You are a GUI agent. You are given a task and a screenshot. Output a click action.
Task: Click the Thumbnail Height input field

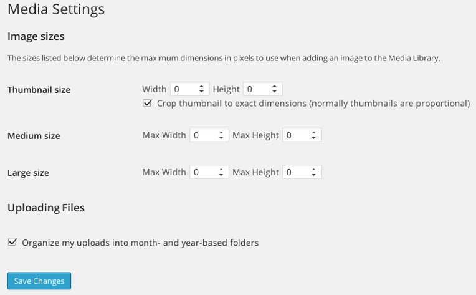point(262,89)
